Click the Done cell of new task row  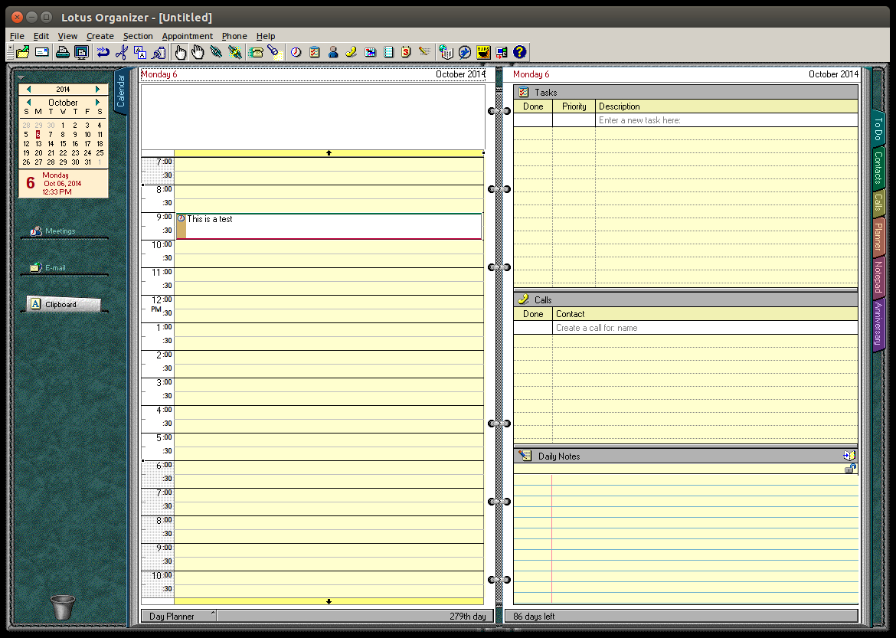coord(533,120)
